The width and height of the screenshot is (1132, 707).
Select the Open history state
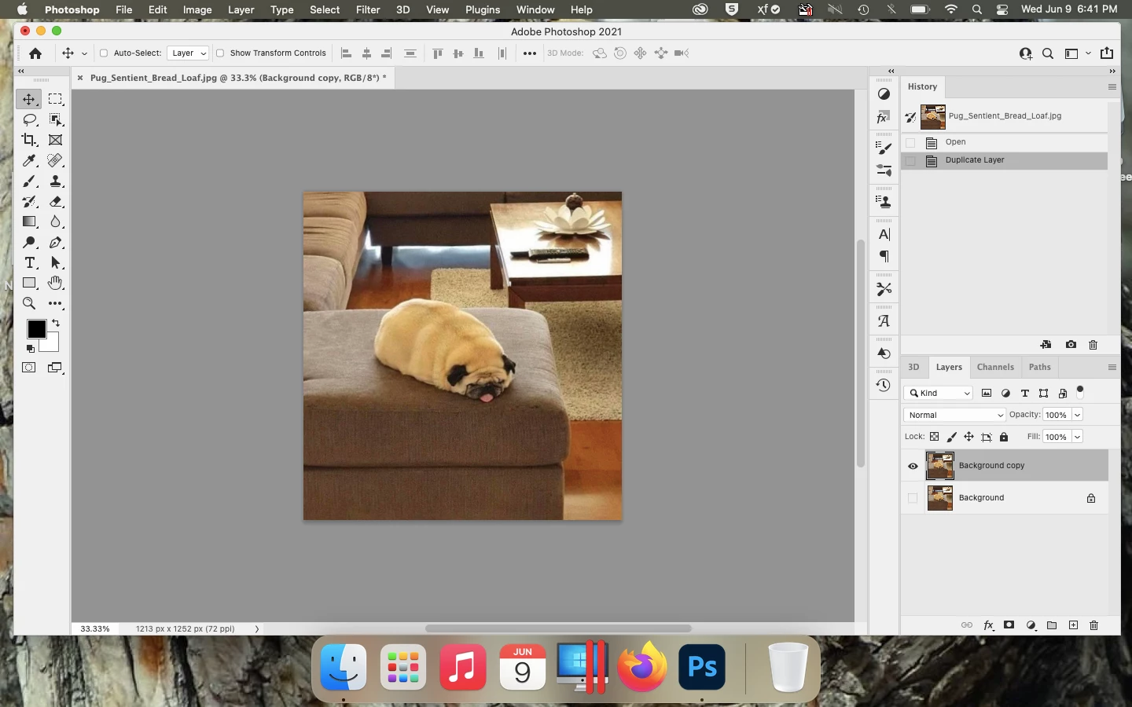pyautogui.click(x=1005, y=142)
